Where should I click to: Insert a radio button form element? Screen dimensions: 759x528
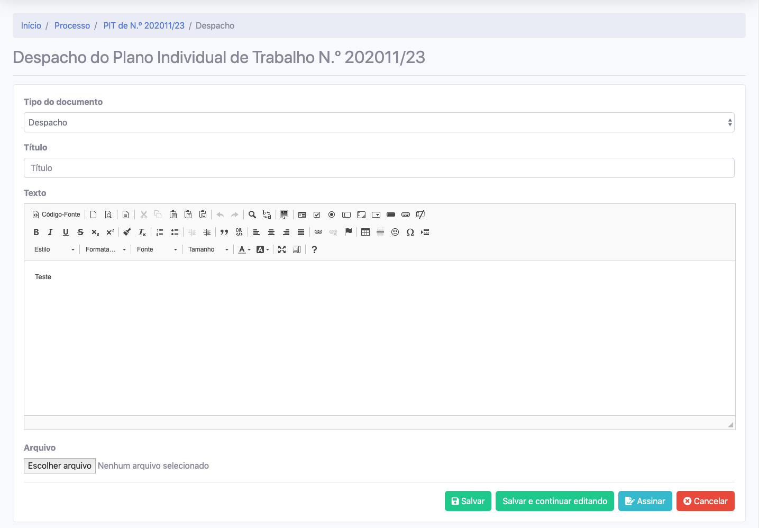332,214
